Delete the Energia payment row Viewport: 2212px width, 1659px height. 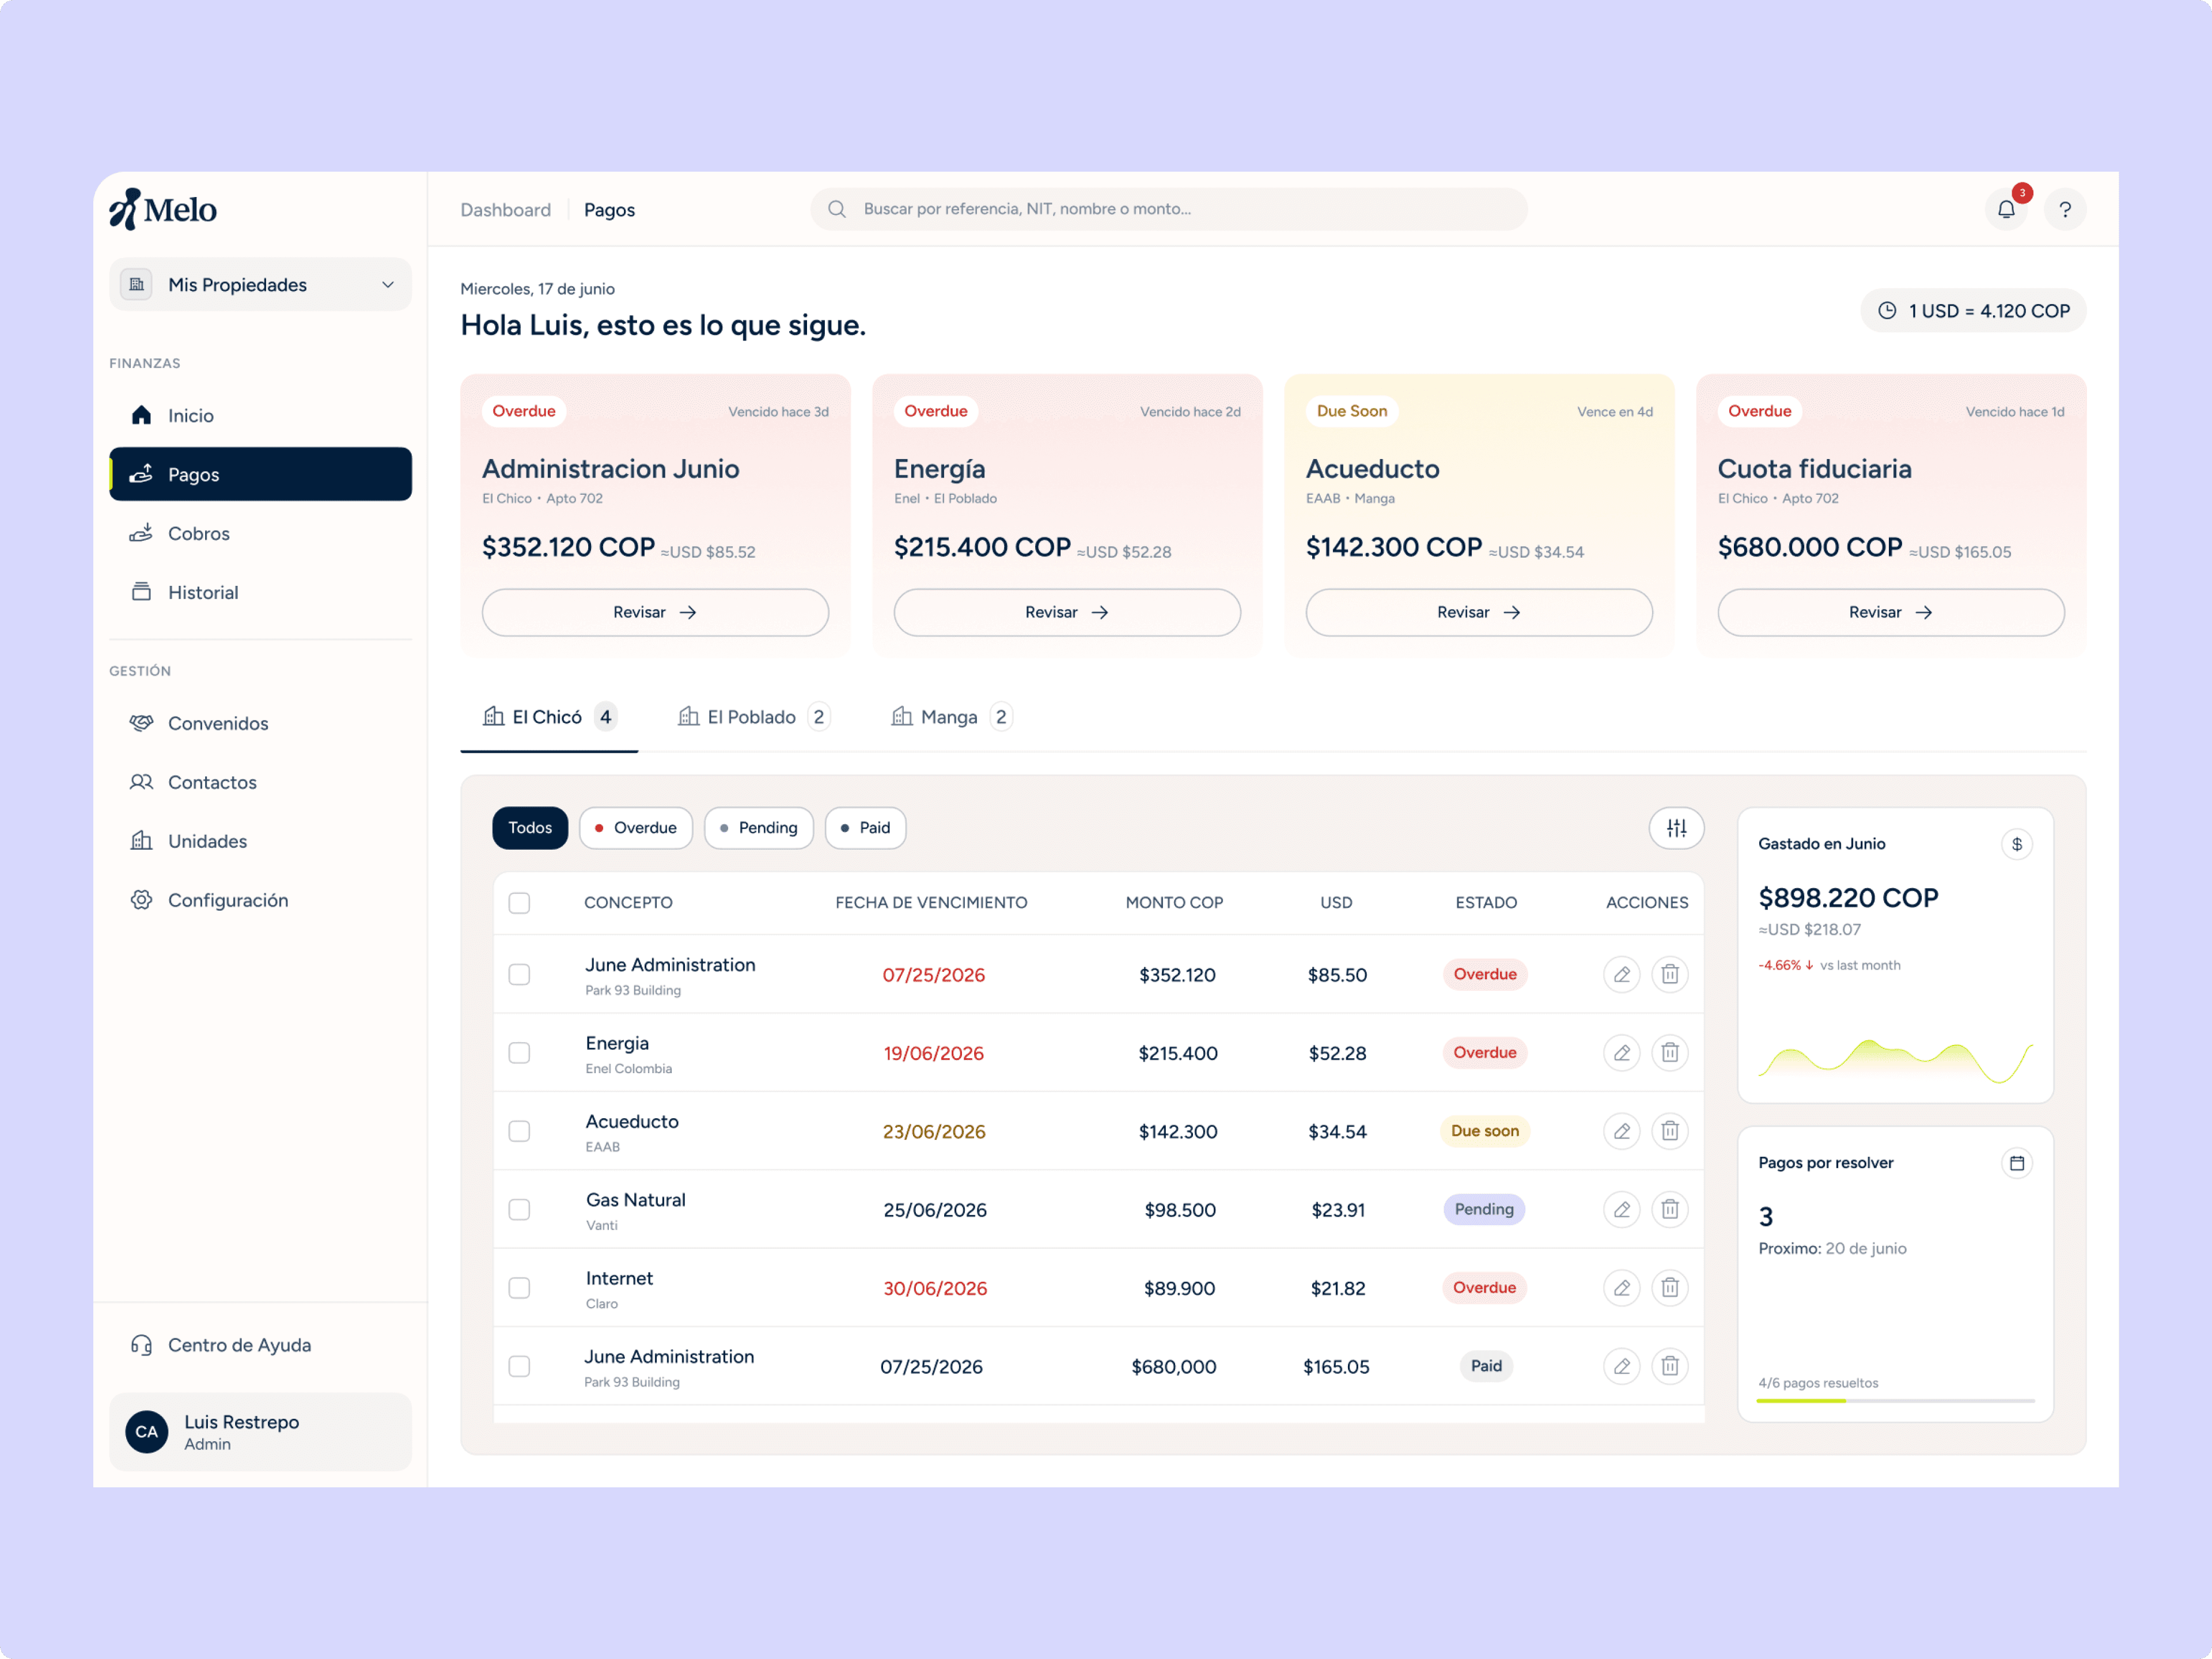[x=1670, y=1052]
